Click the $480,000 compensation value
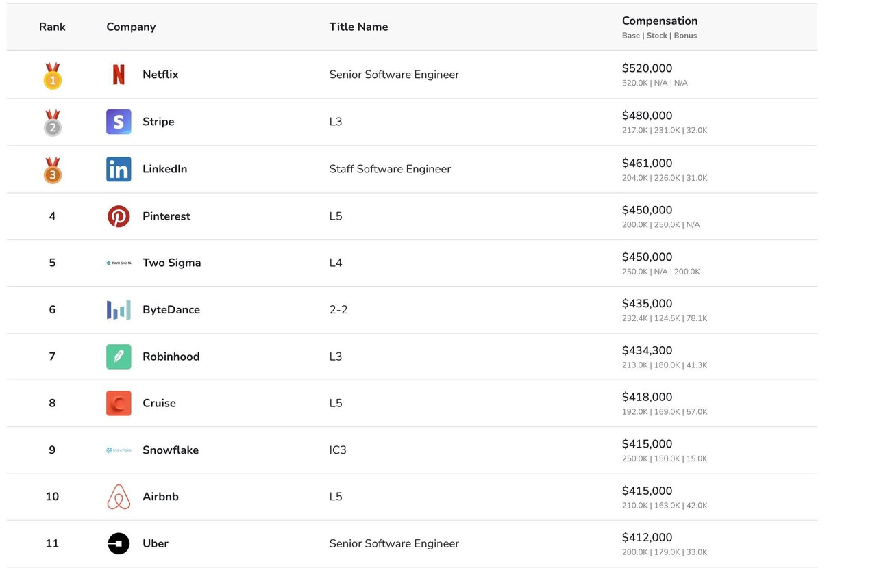This screenshot has height=570, width=877. [x=647, y=116]
